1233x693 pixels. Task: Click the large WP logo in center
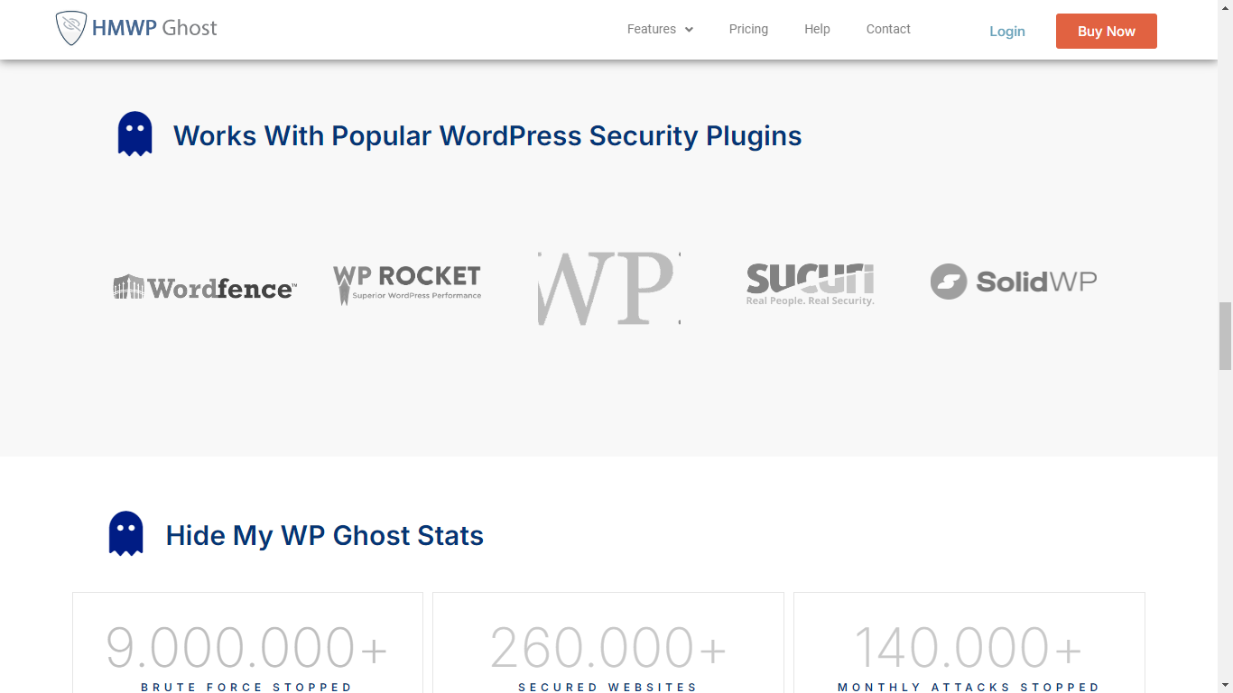(x=608, y=288)
